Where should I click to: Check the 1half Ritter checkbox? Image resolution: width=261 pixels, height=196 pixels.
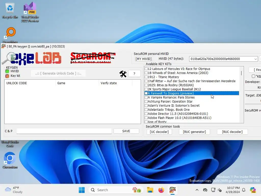[x=146, y=81]
